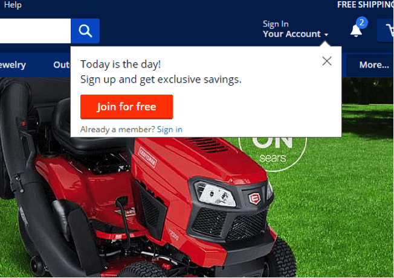This screenshot has width=394, height=278.
Task: Click the Join for free button
Action: pyautogui.click(x=127, y=107)
